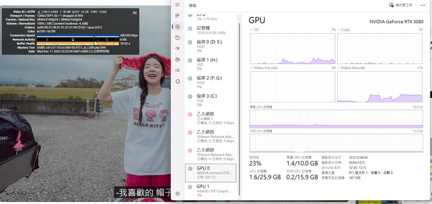This screenshot has width=432, height=204.
Task: Select GPU 1 Intel UHD Graphics entry
Action: point(211,191)
